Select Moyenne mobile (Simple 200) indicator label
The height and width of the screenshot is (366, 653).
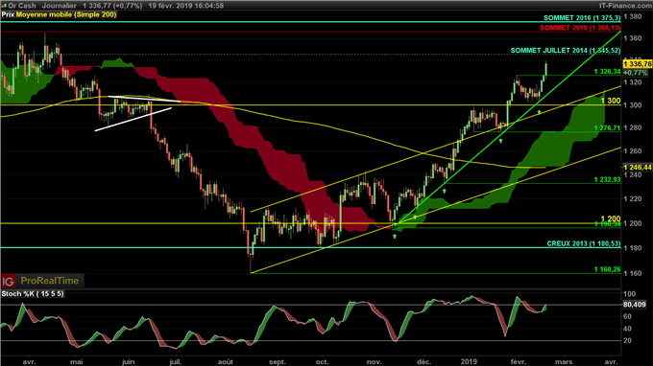coord(66,14)
